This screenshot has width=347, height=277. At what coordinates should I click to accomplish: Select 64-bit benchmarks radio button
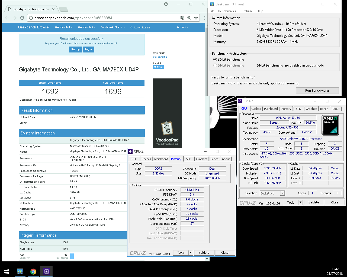point(215,65)
